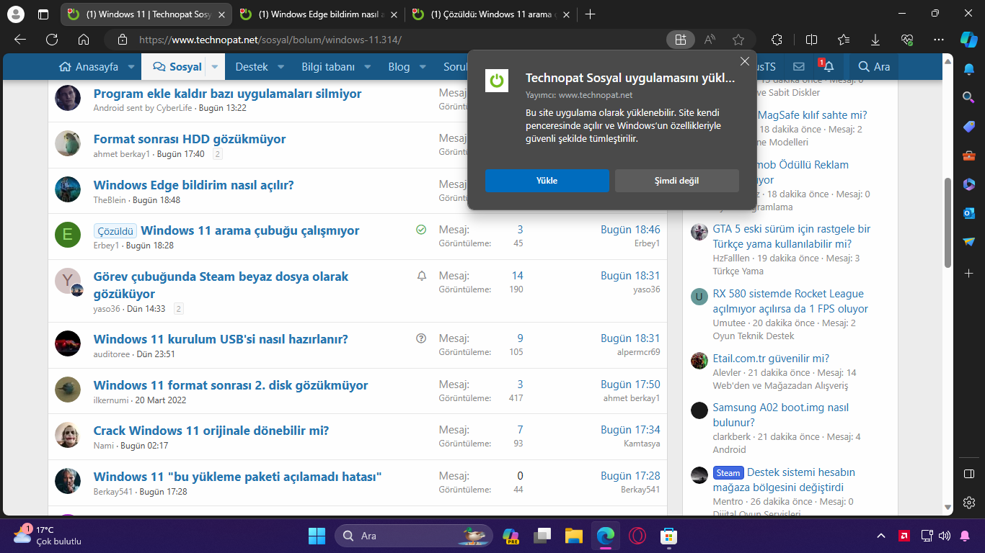This screenshot has height=553, width=985.
Task: Open the Windows Start menu
Action: tap(317, 536)
